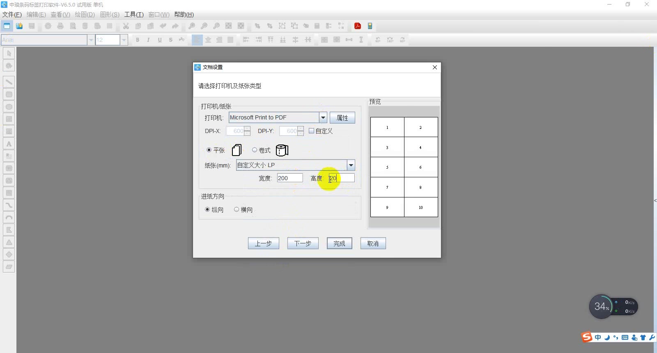Click the calculator icon in toolbar
Screen dimensions: 657x353
coord(370,26)
